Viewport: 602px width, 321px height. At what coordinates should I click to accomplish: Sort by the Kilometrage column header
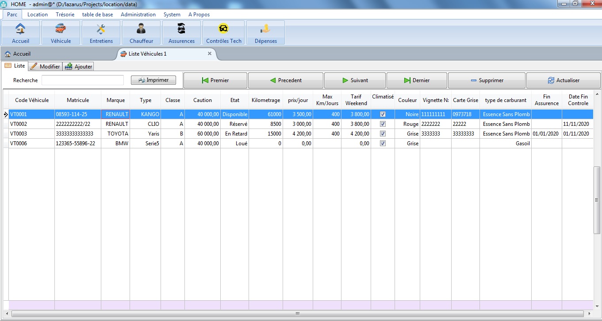(x=266, y=100)
